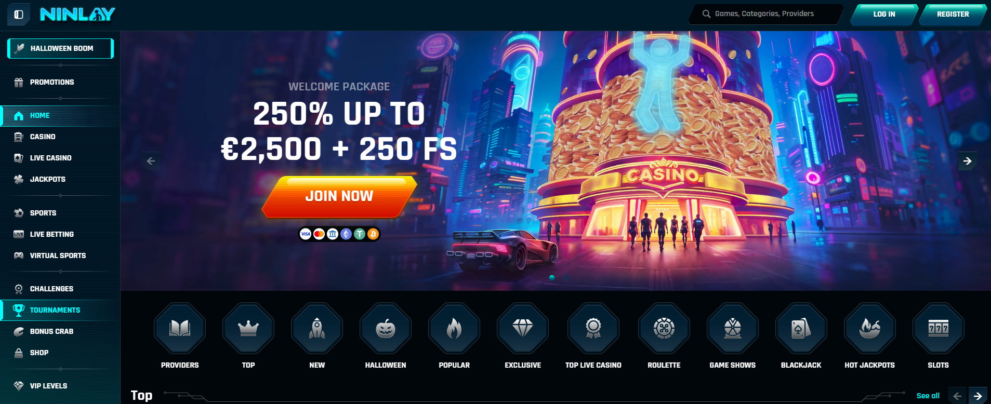Click the Join Now button

tap(339, 196)
